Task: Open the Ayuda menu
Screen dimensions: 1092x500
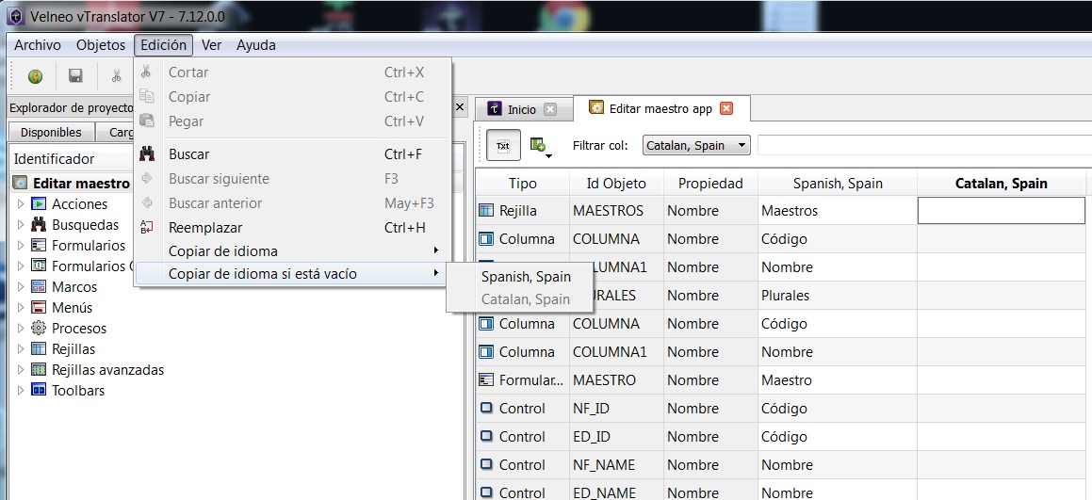Action: (x=256, y=45)
